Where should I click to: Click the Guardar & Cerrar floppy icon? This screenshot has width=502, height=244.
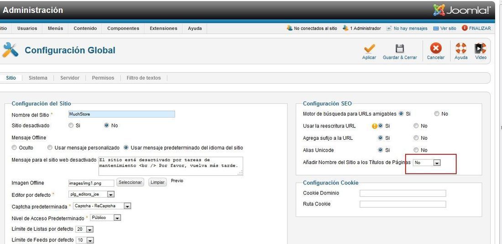click(x=400, y=49)
